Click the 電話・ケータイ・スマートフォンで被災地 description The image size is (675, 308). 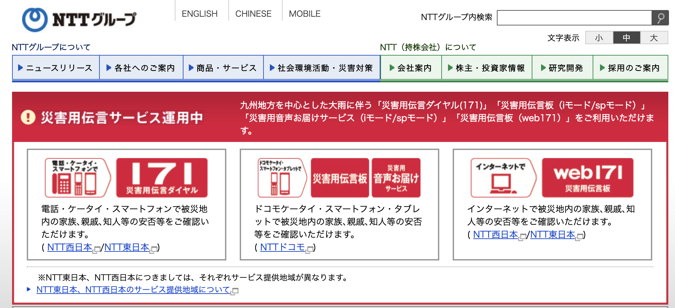click(125, 221)
